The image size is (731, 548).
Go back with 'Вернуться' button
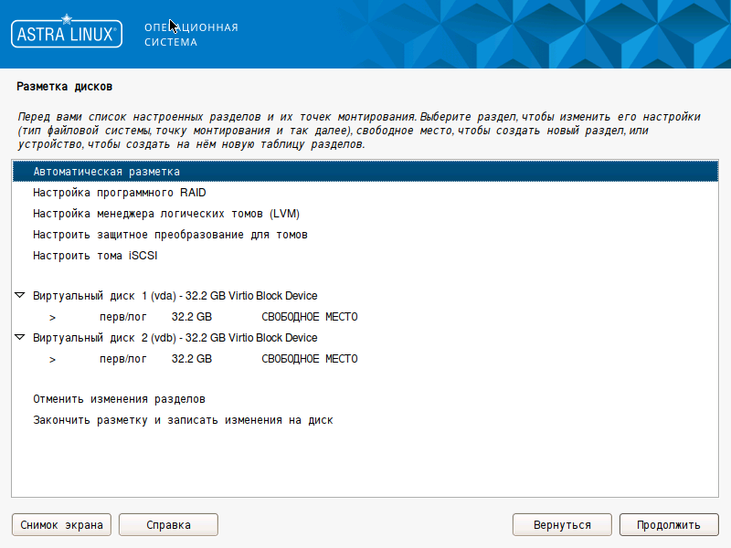point(561,525)
